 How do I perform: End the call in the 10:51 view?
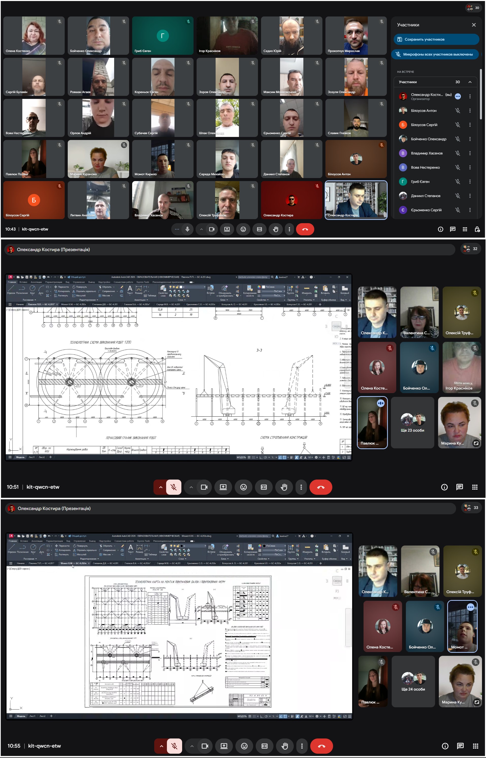click(321, 487)
